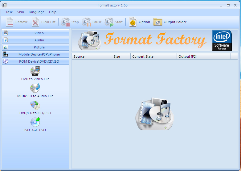Click the Stop conversion icon

click(x=65, y=22)
